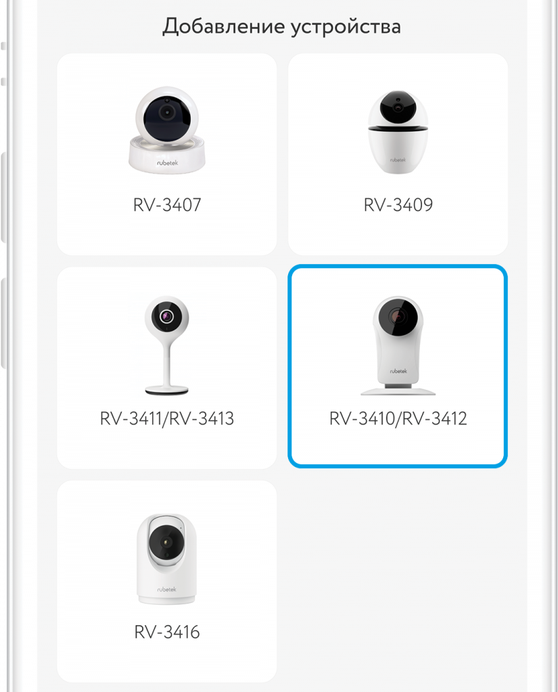
Task: Select the RV-3407 dome camera picture
Action: [167, 130]
